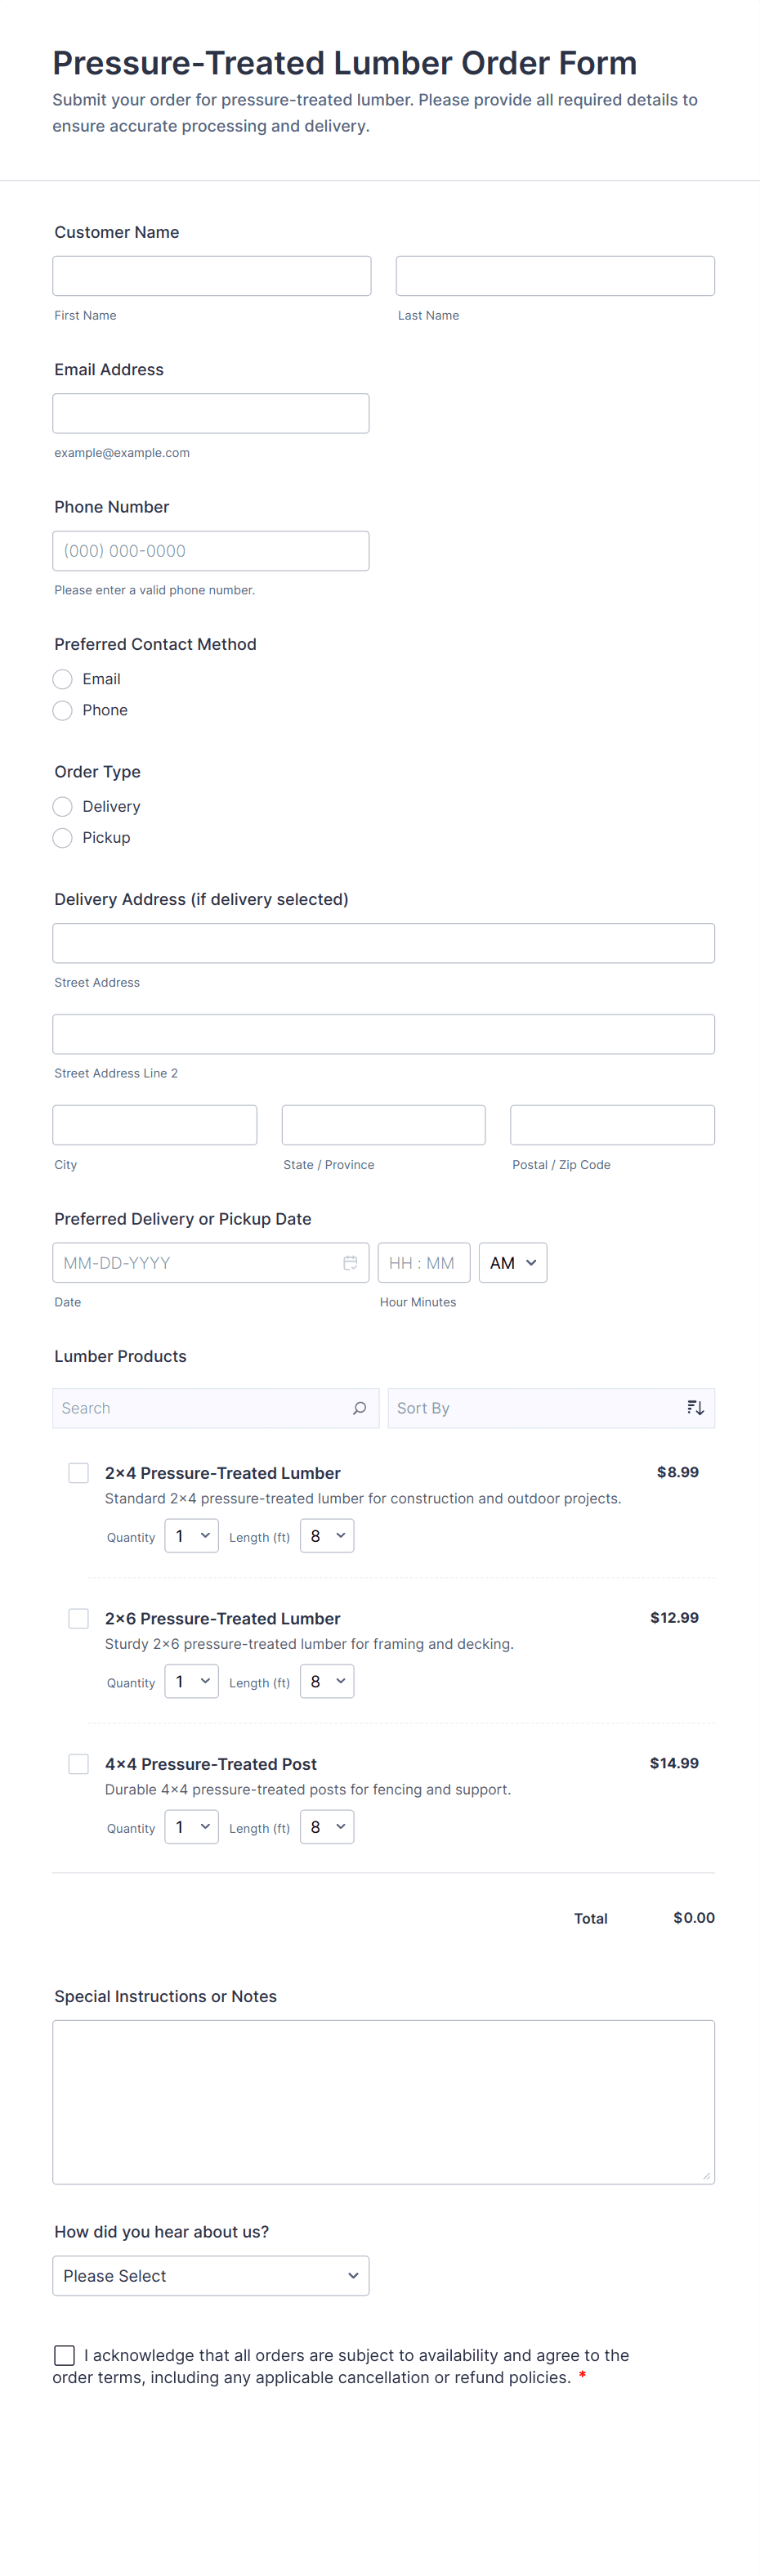Screen dimensions: 760x2576
Task: Choose Pickup as order type
Action: coord(63,838)
